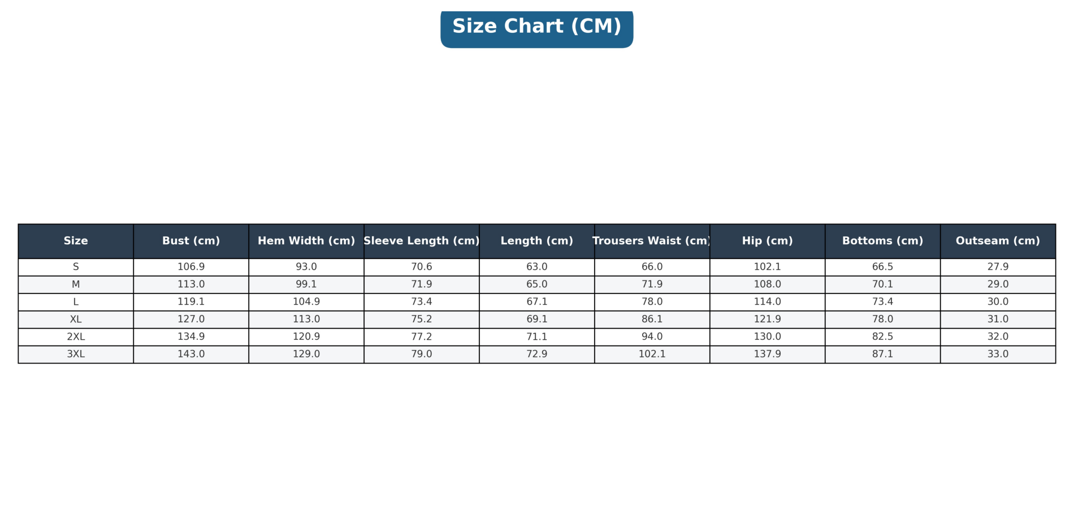The height and width of the screenshot is (527, 1074).
Task: Select the Trousers Waist (cm) header
Action: [x=652, y=241]
